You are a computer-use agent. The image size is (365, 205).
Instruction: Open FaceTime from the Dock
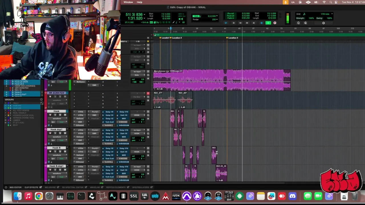pyautogui.click(x=318, y=196)
